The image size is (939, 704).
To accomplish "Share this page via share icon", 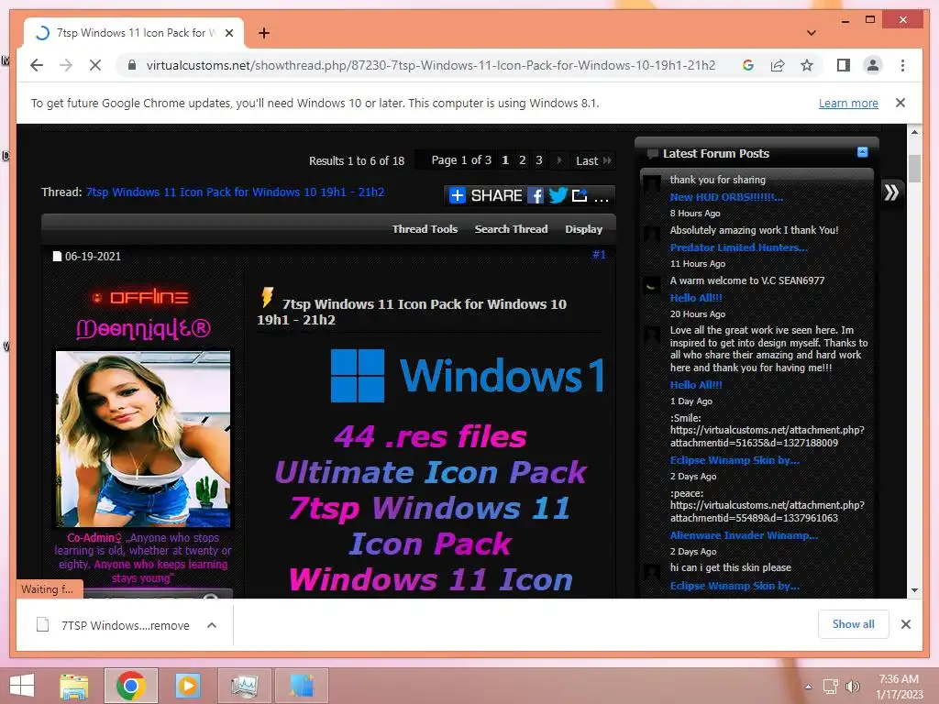I will coord(778,65).
